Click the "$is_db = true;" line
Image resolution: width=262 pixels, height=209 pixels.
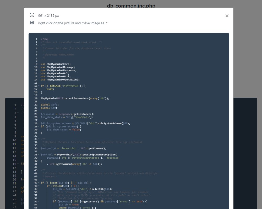tap(69, 205)
